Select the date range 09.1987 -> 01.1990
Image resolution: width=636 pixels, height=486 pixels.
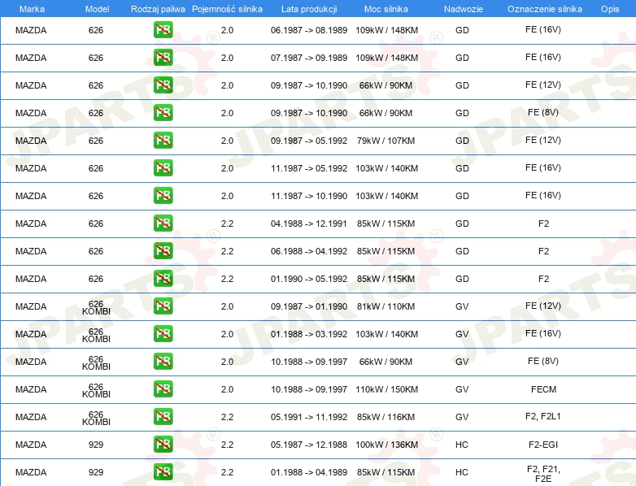tap(309, 306)
